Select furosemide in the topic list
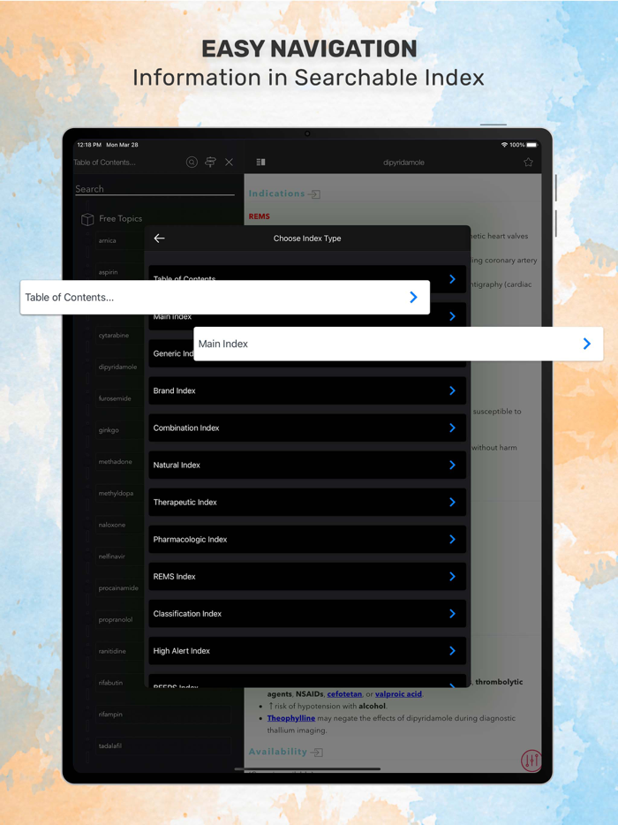Screen dimensions: 618x825 pyautogui.click(x=115, y=398)
